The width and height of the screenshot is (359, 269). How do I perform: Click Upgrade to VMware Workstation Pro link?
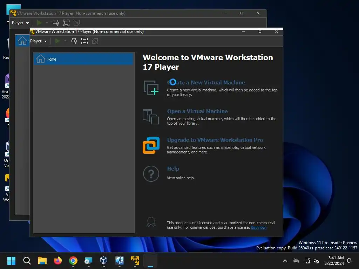[215, 140]
